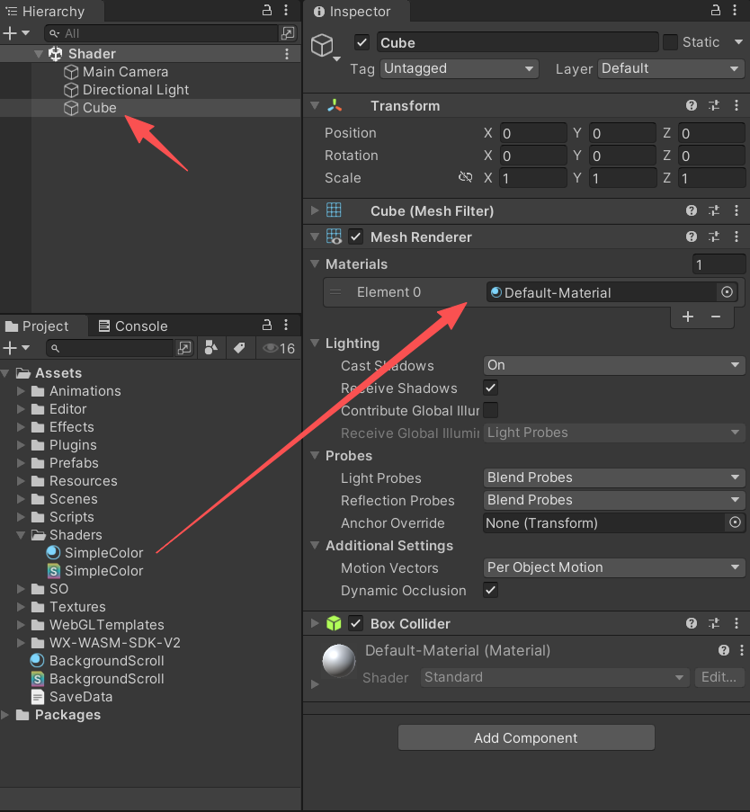Viewport: 750px width, 812px height.
Task: Open the Mesh Renderer help documentation icon
Action: tap(691, 236)
